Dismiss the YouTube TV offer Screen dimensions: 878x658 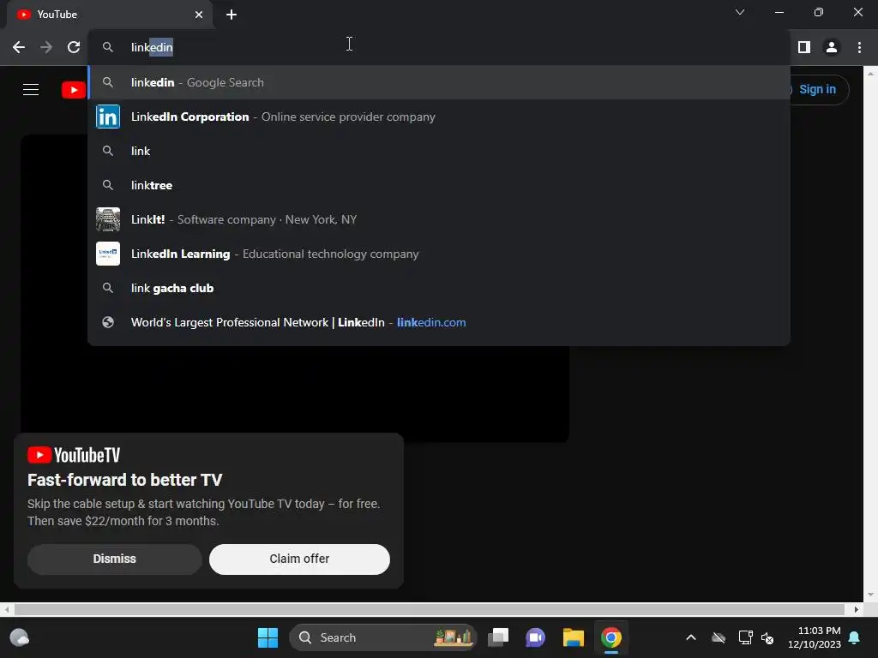click(x=114, y=559)
